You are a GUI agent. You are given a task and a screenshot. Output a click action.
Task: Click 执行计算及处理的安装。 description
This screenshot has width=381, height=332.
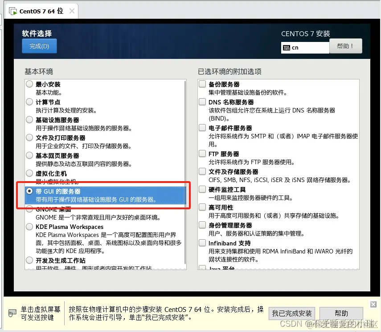click(x=66, y=111)
